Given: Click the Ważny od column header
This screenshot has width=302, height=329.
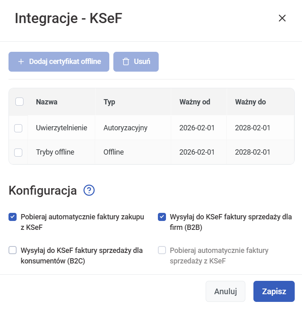Looking at the screenshot, I should click(x=195, y=102).
